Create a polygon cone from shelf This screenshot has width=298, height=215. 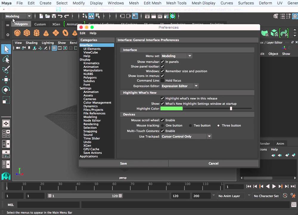tap(46, 33)
